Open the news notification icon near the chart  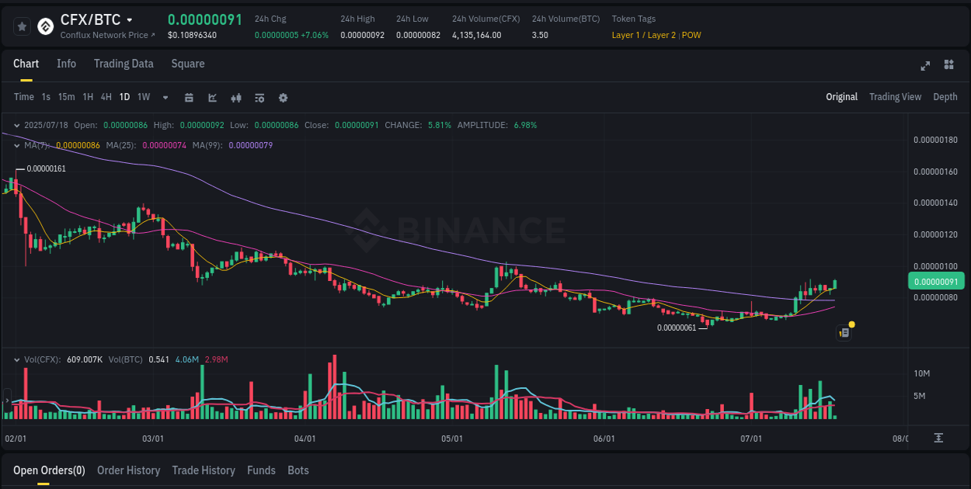[x=844, y=332]
